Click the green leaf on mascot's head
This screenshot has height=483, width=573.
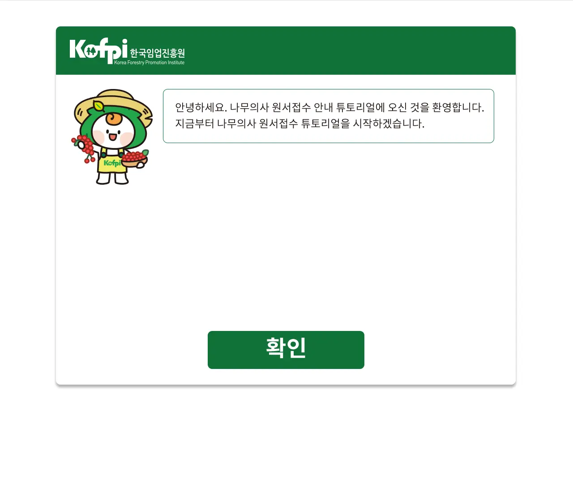[98, 106]
